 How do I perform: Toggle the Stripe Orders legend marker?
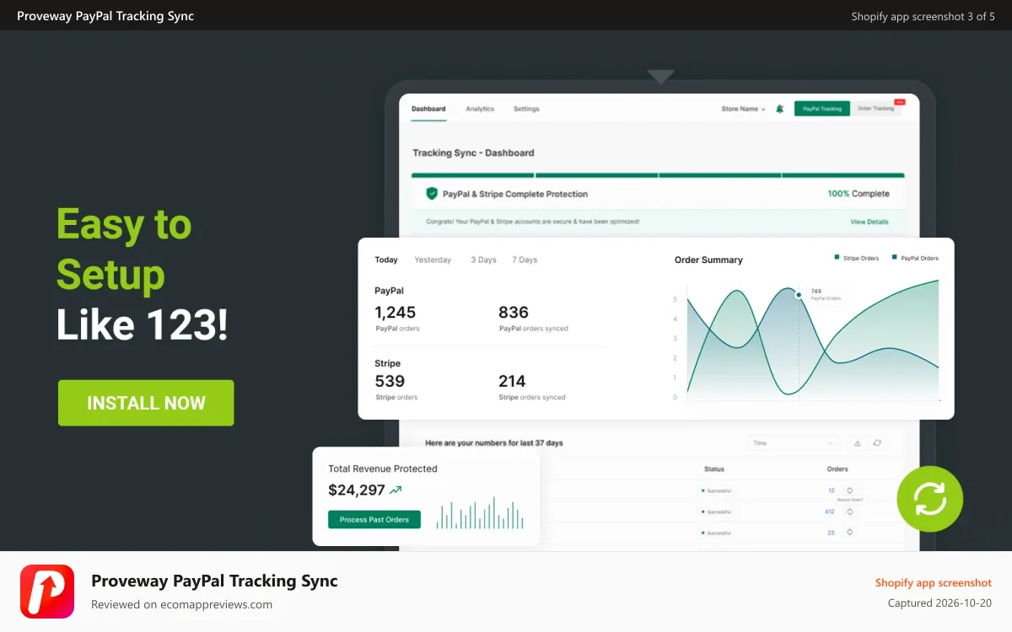point(837,258)
